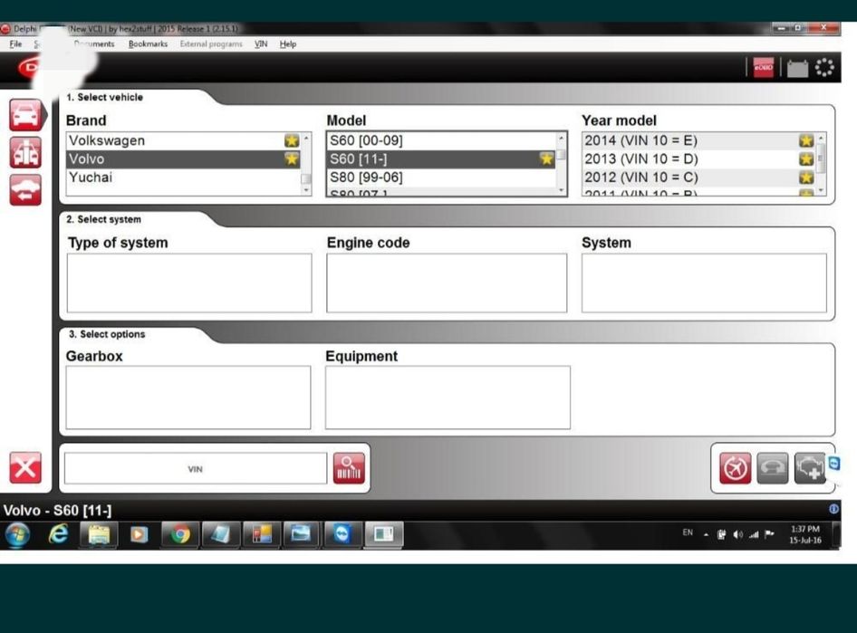This screenshot has height=633, width=857.
Task: Click Year model list scroll up arrow
Action: tap(821, 138)
